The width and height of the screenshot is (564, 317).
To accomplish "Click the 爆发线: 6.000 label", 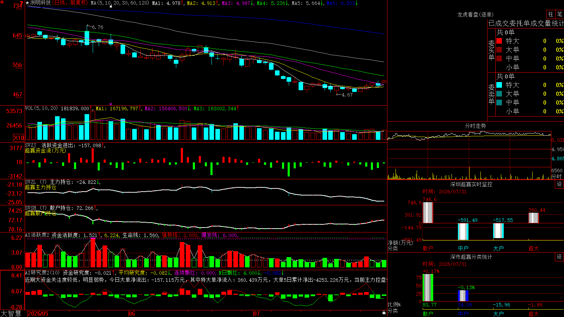I will tap(220, 235).
